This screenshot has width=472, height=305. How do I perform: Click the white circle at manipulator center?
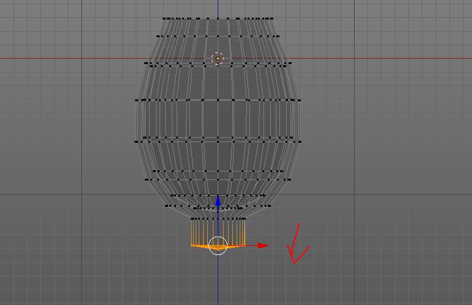(218, 246)
